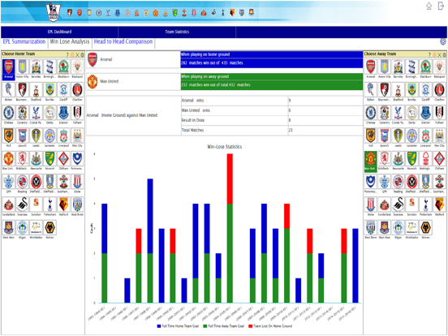Pick Blackburn as the home team
448x336 pixels.
pos(63,68)
